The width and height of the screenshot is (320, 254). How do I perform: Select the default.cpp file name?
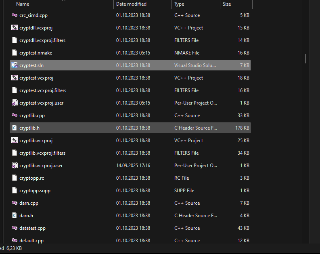pos(32,241)
